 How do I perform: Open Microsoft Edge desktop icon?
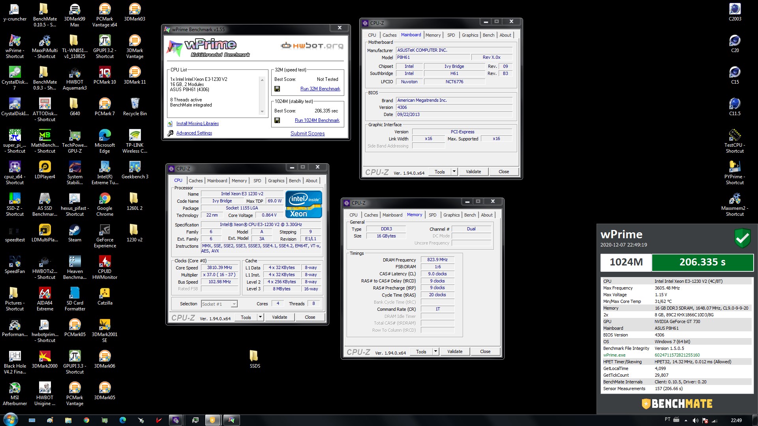105,142
